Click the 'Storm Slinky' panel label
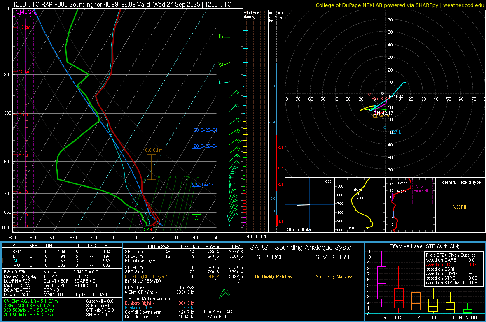This screenshot has height=322, width=486. point(299,229)
